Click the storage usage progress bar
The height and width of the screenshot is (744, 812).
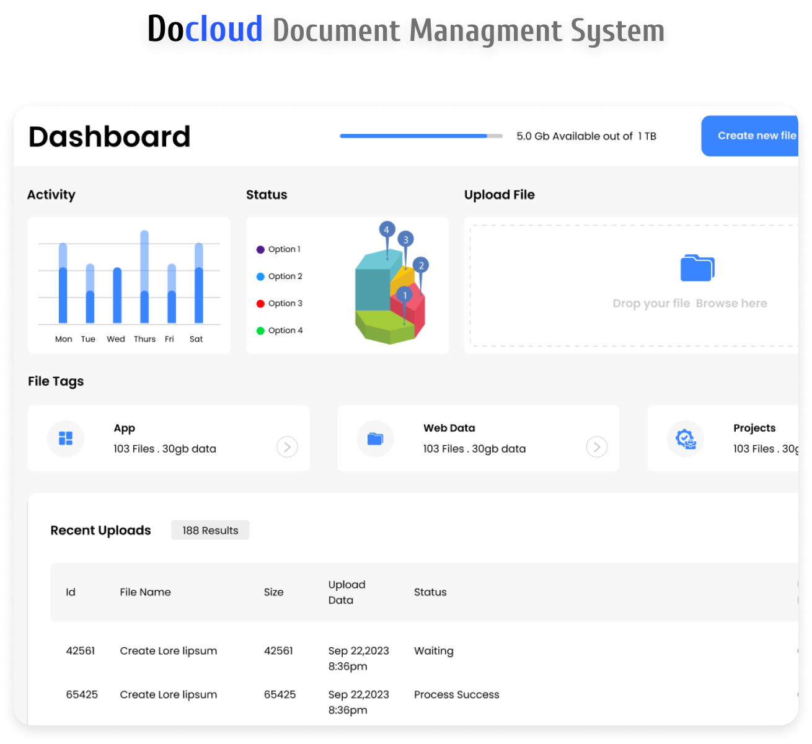(421, 135)
